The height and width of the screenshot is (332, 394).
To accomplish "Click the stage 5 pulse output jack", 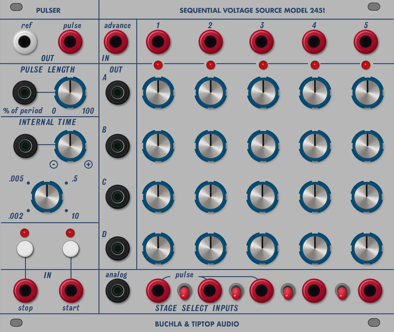I will 366,42.
